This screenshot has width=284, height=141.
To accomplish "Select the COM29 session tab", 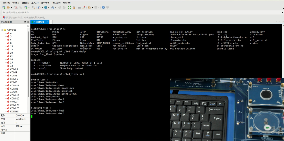I will point(39,22).
